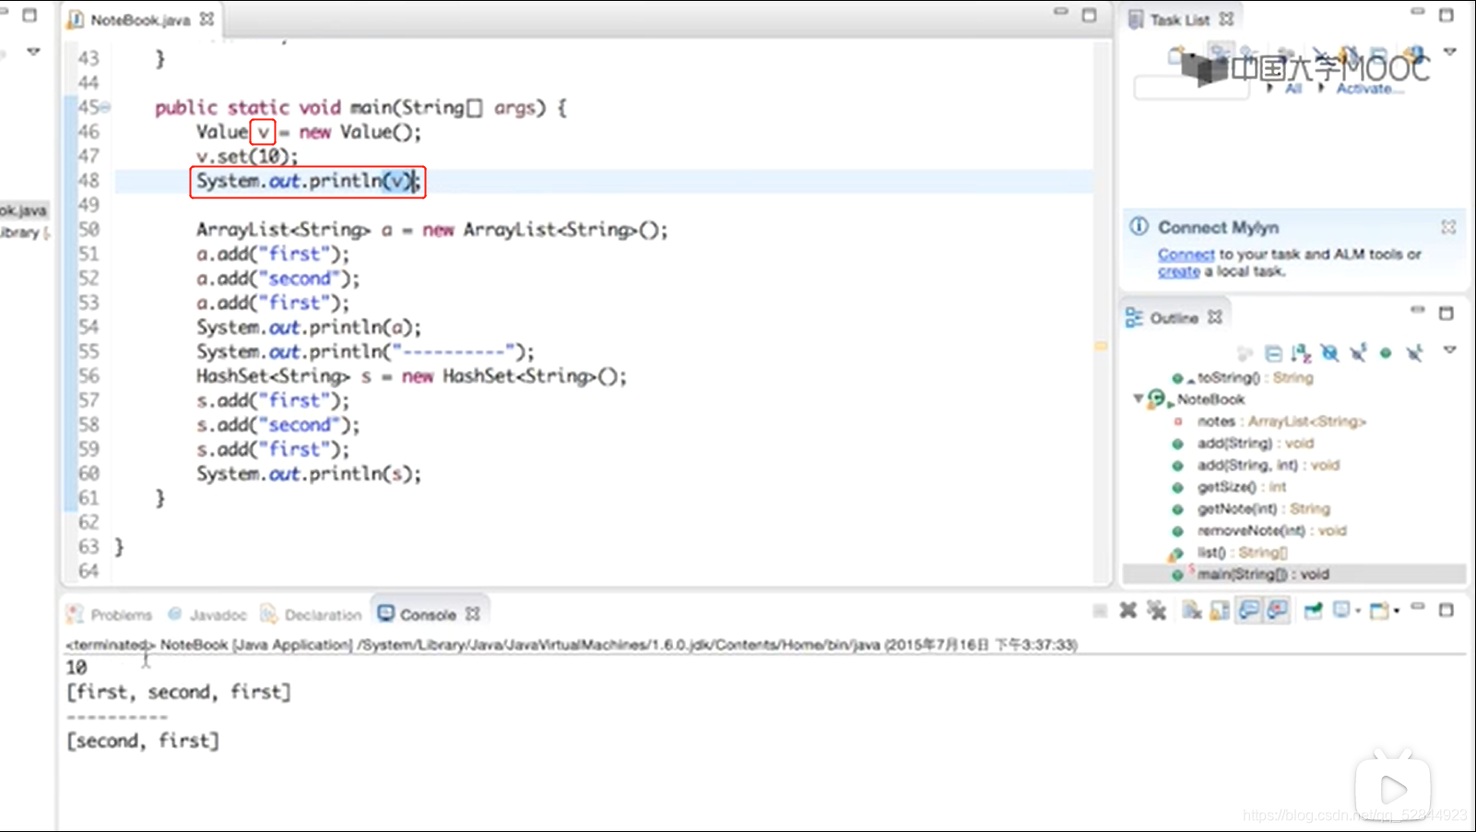1476x832 pixels.
Task: Maximize the editor area
Action: coord(1089,15)
